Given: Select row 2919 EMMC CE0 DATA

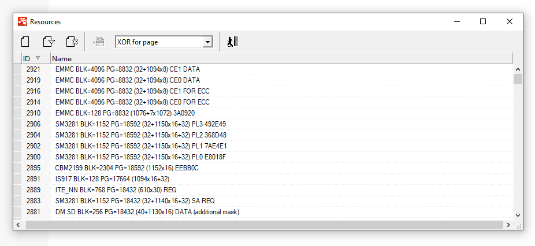Looking at the screenshot, I should click(127, 80).
